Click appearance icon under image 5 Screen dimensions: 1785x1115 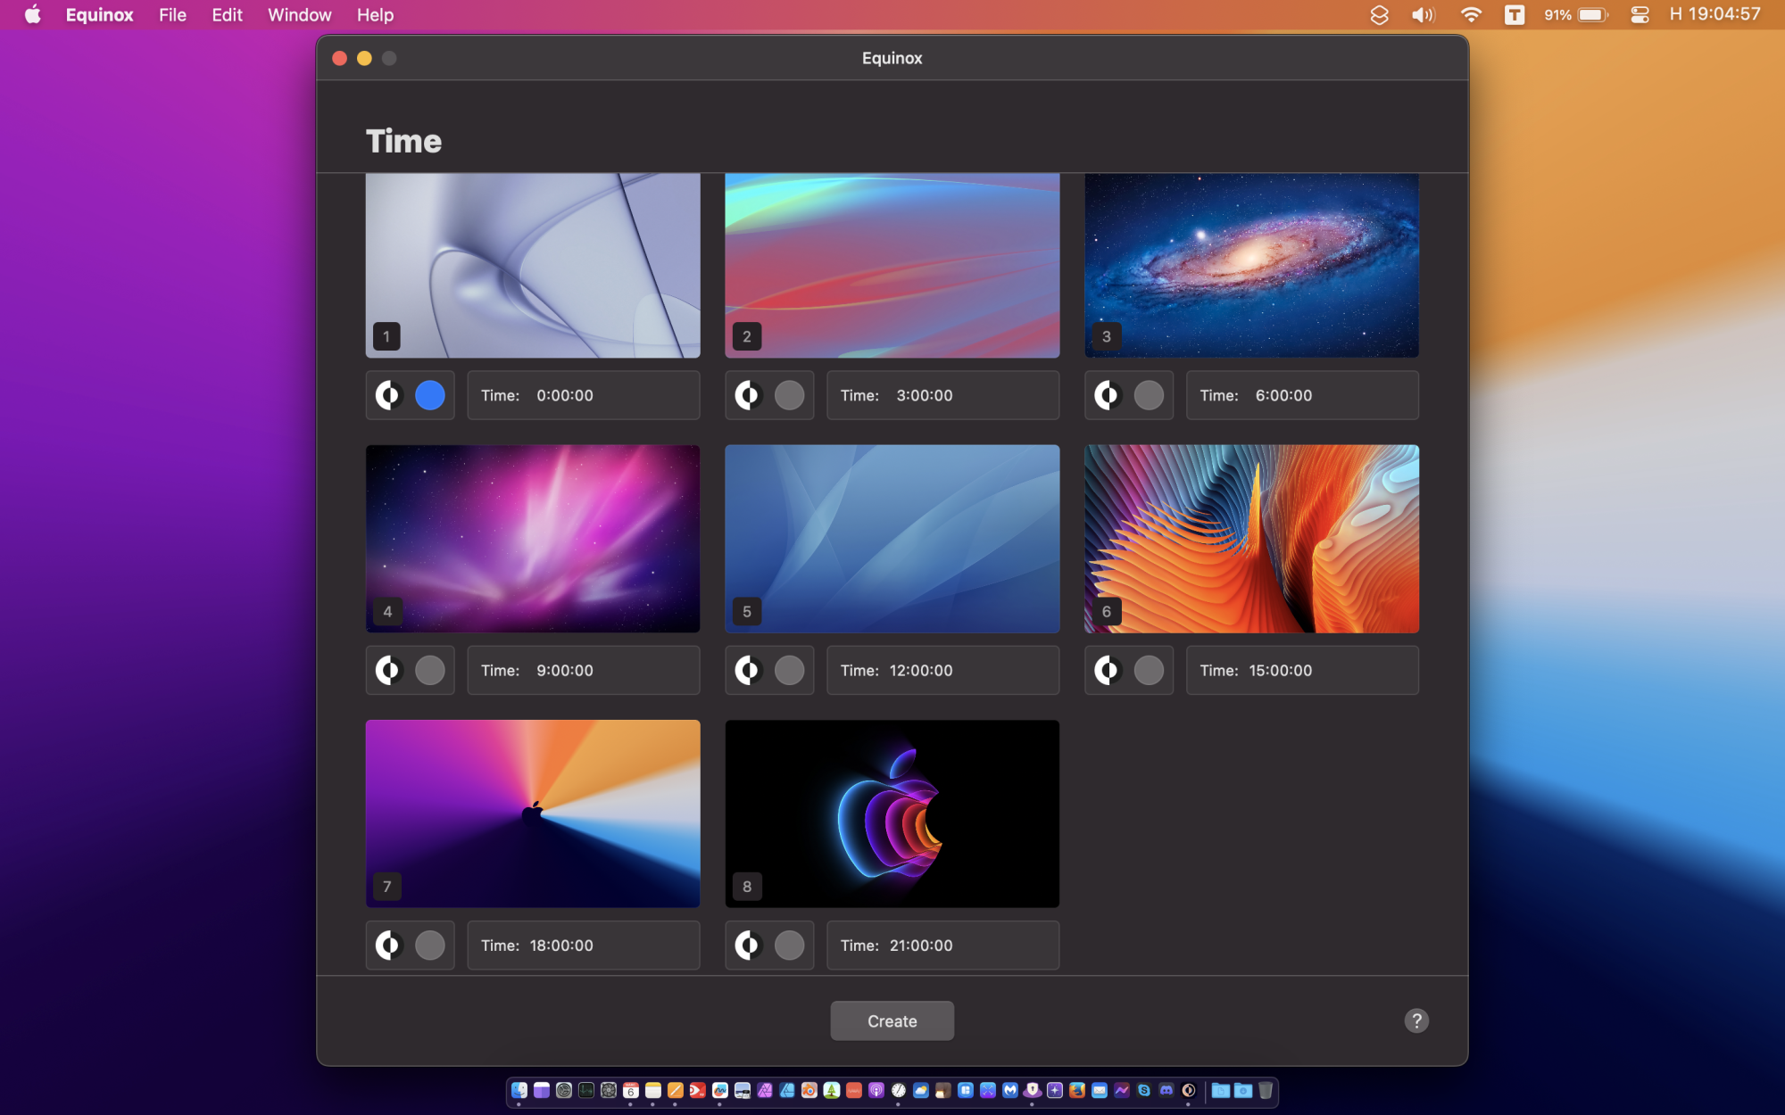(748, 670)
